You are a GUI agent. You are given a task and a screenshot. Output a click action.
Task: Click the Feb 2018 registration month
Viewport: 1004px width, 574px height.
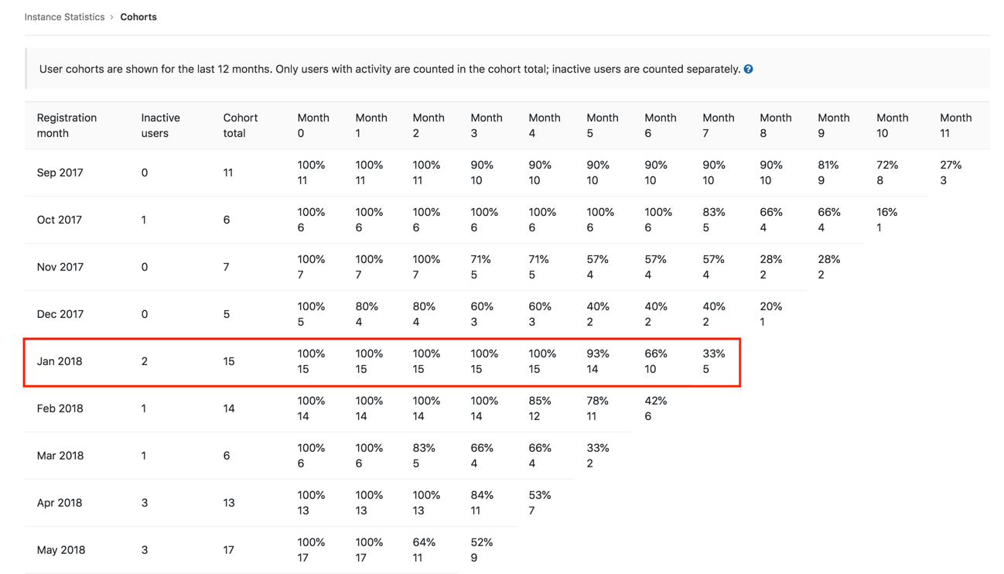pos(61,408)
